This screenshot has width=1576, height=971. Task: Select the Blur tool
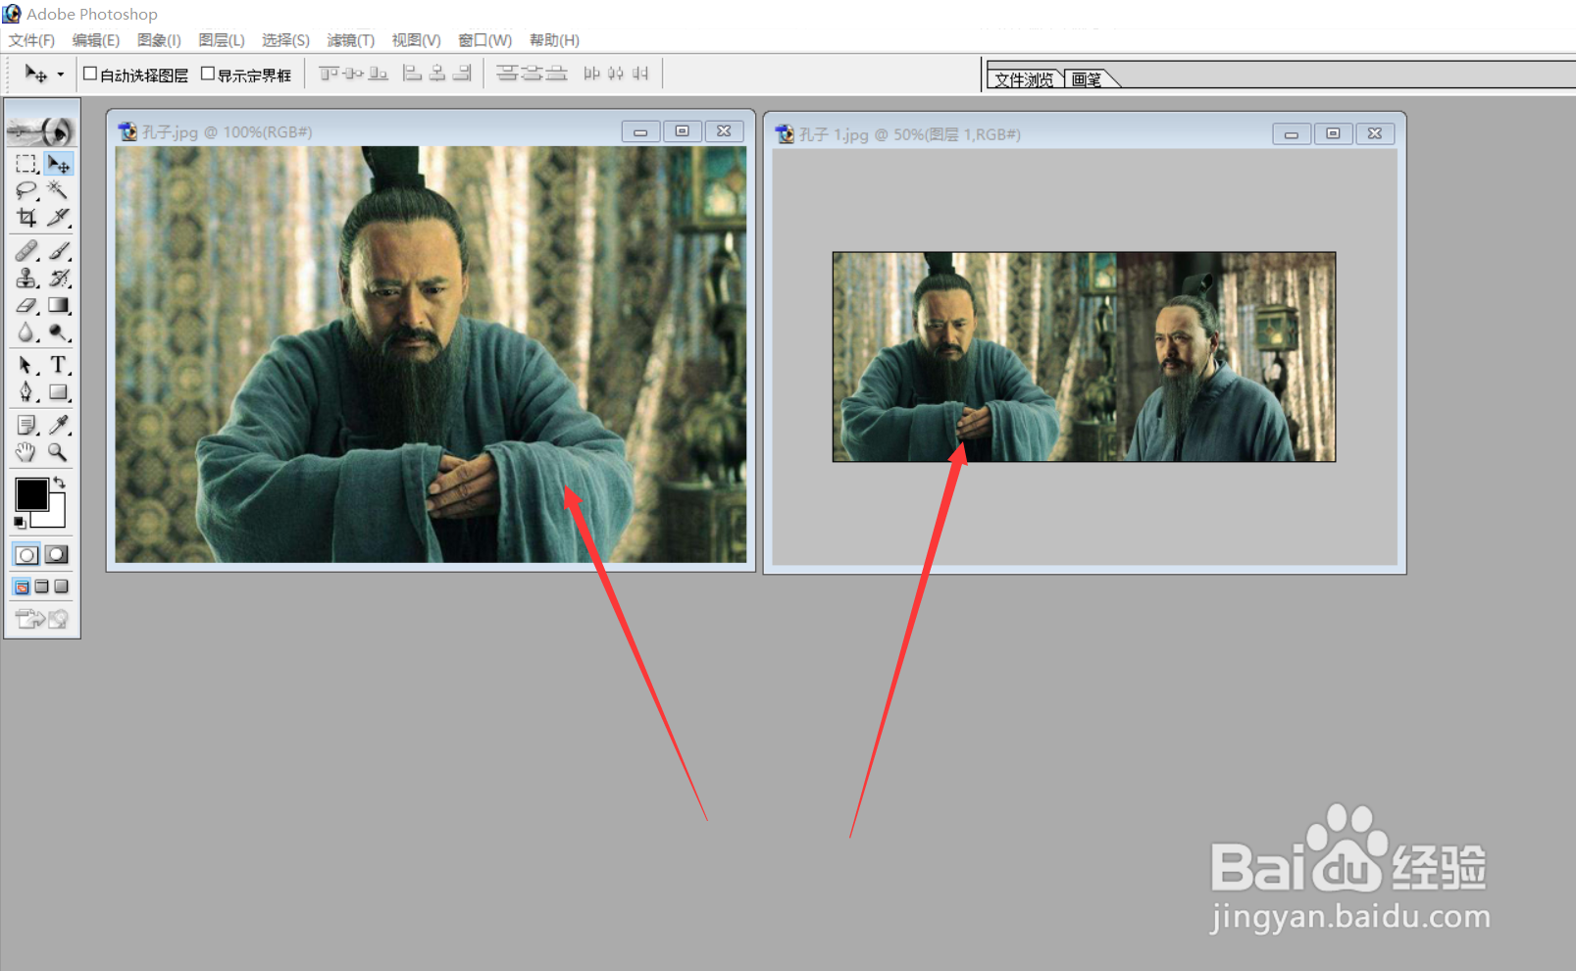26,332
